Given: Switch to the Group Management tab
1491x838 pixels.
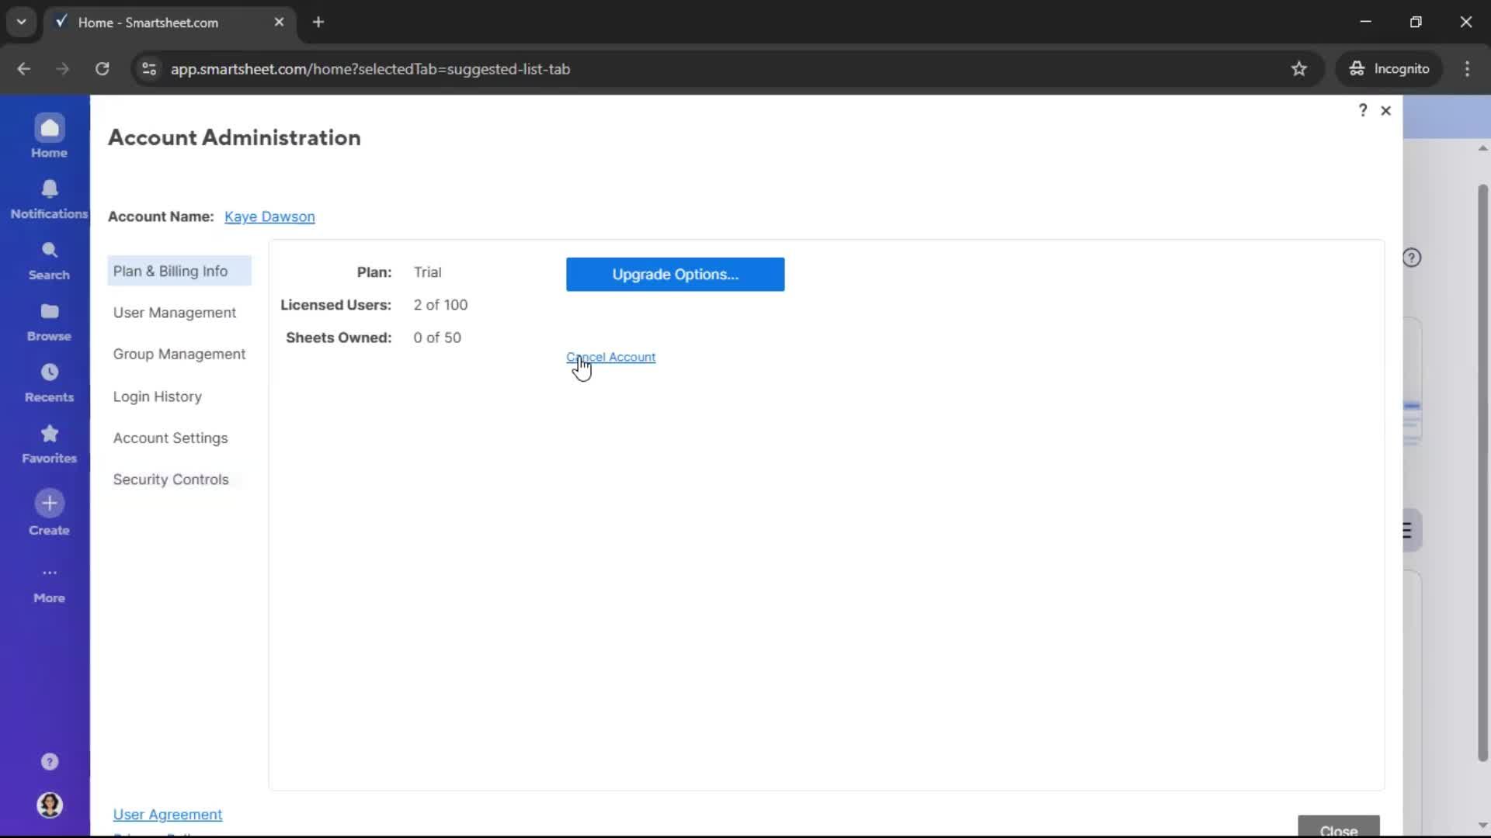Looking at the screenshot, I should (179, 355).
